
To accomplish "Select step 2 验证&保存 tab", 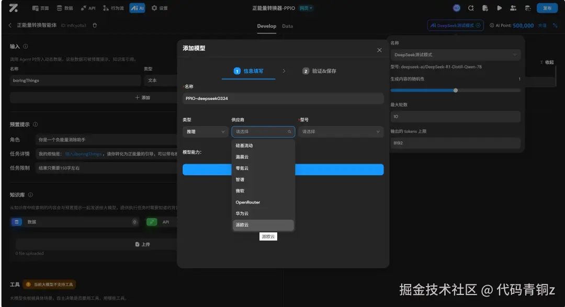I will tap(319, 71).
